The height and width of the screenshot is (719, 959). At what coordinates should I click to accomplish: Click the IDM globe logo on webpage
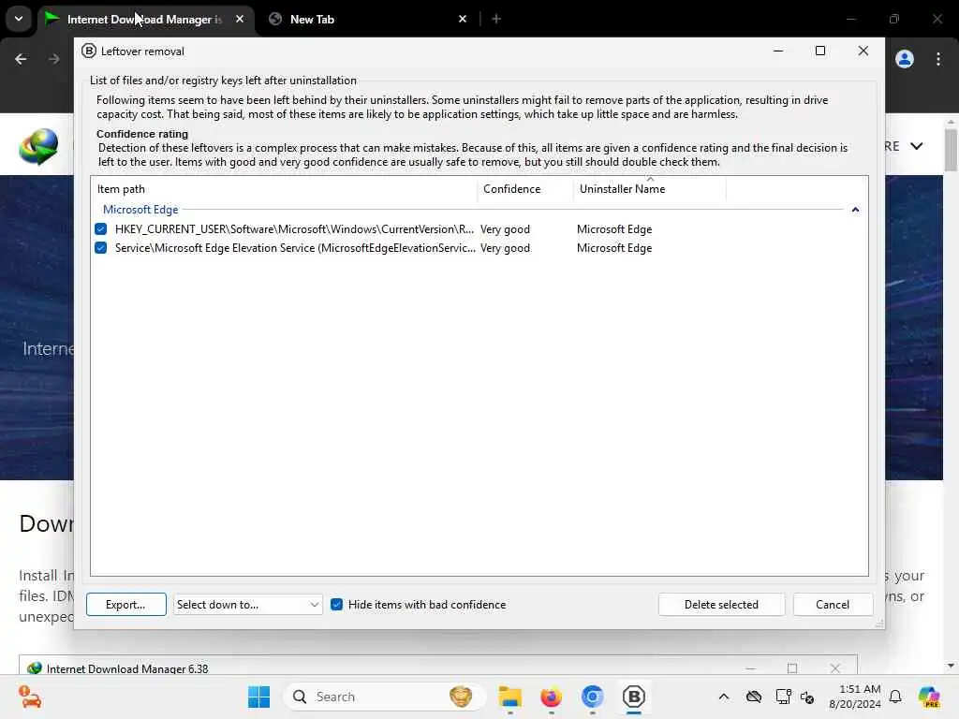(38, 146)
